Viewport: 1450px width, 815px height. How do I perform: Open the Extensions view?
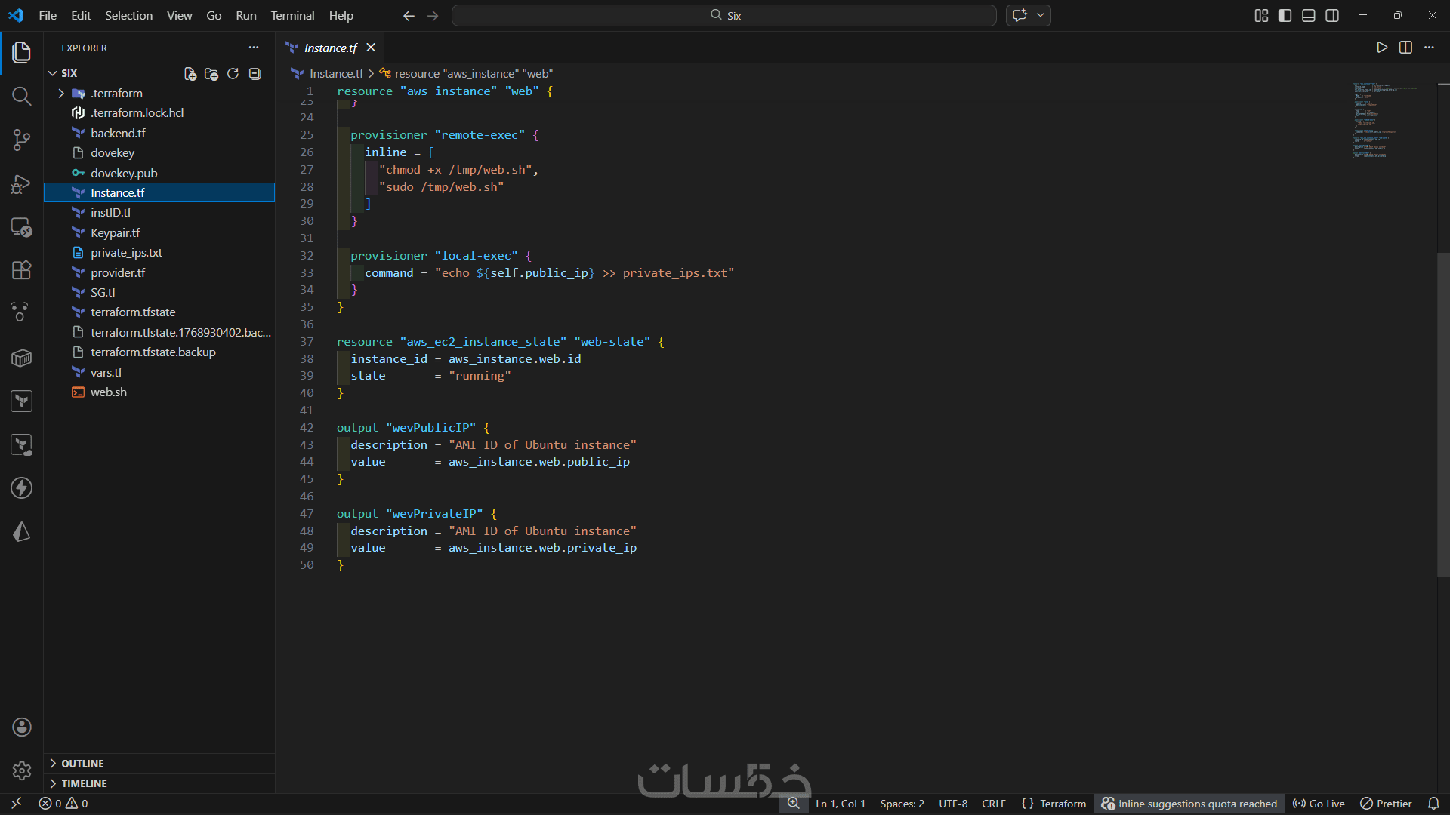click(x=21, y=270)
